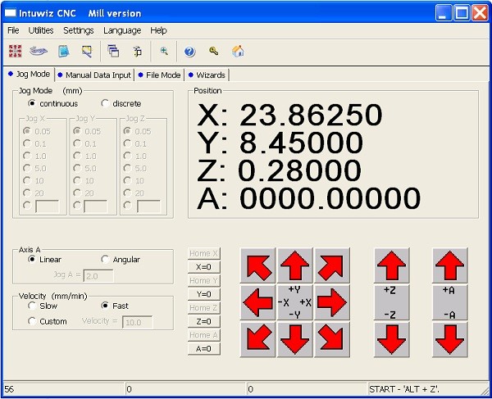Switch to the File Mode tab
492x399 pixels.
click(159, 75)
